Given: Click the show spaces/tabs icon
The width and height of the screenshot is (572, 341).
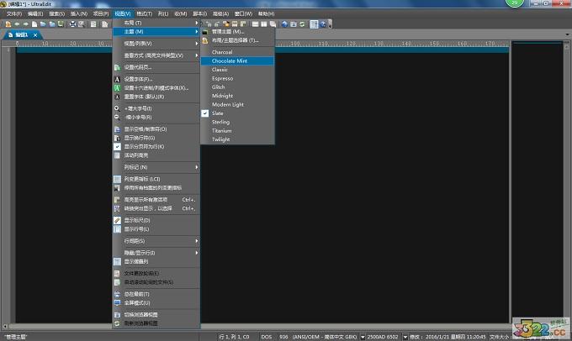Looking at the screenshot, I should point(117,129).
